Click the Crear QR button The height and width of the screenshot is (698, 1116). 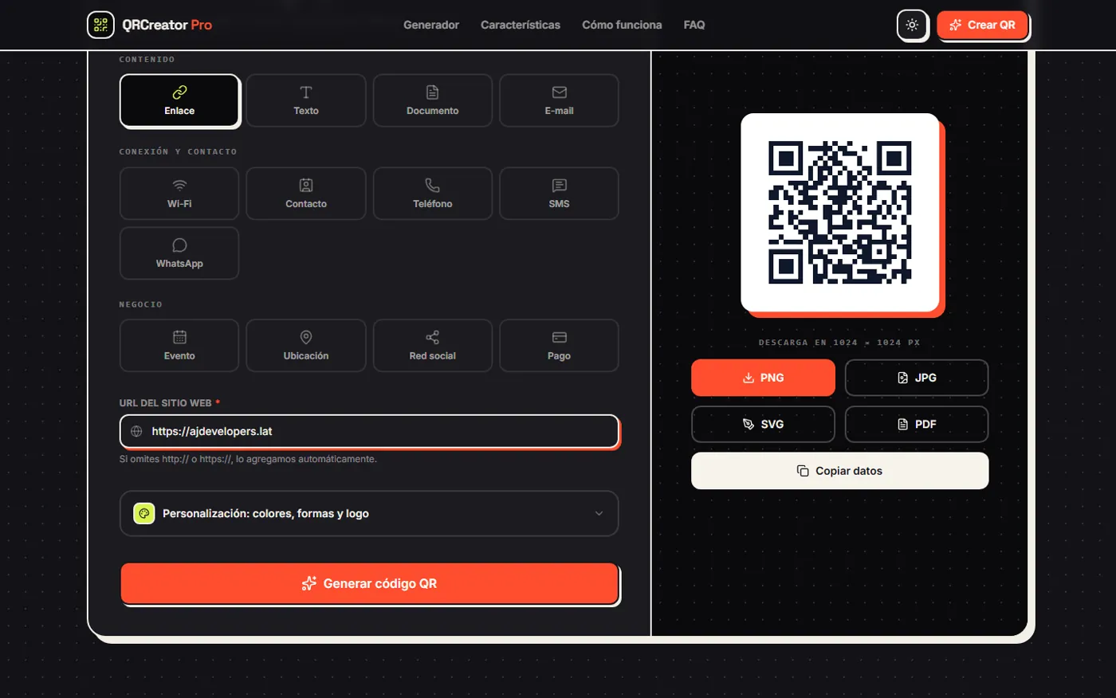pos(982,25)
